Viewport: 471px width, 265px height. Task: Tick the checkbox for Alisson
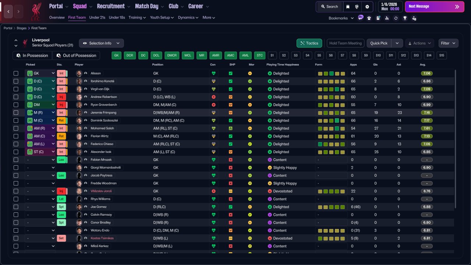click(16, 73)
